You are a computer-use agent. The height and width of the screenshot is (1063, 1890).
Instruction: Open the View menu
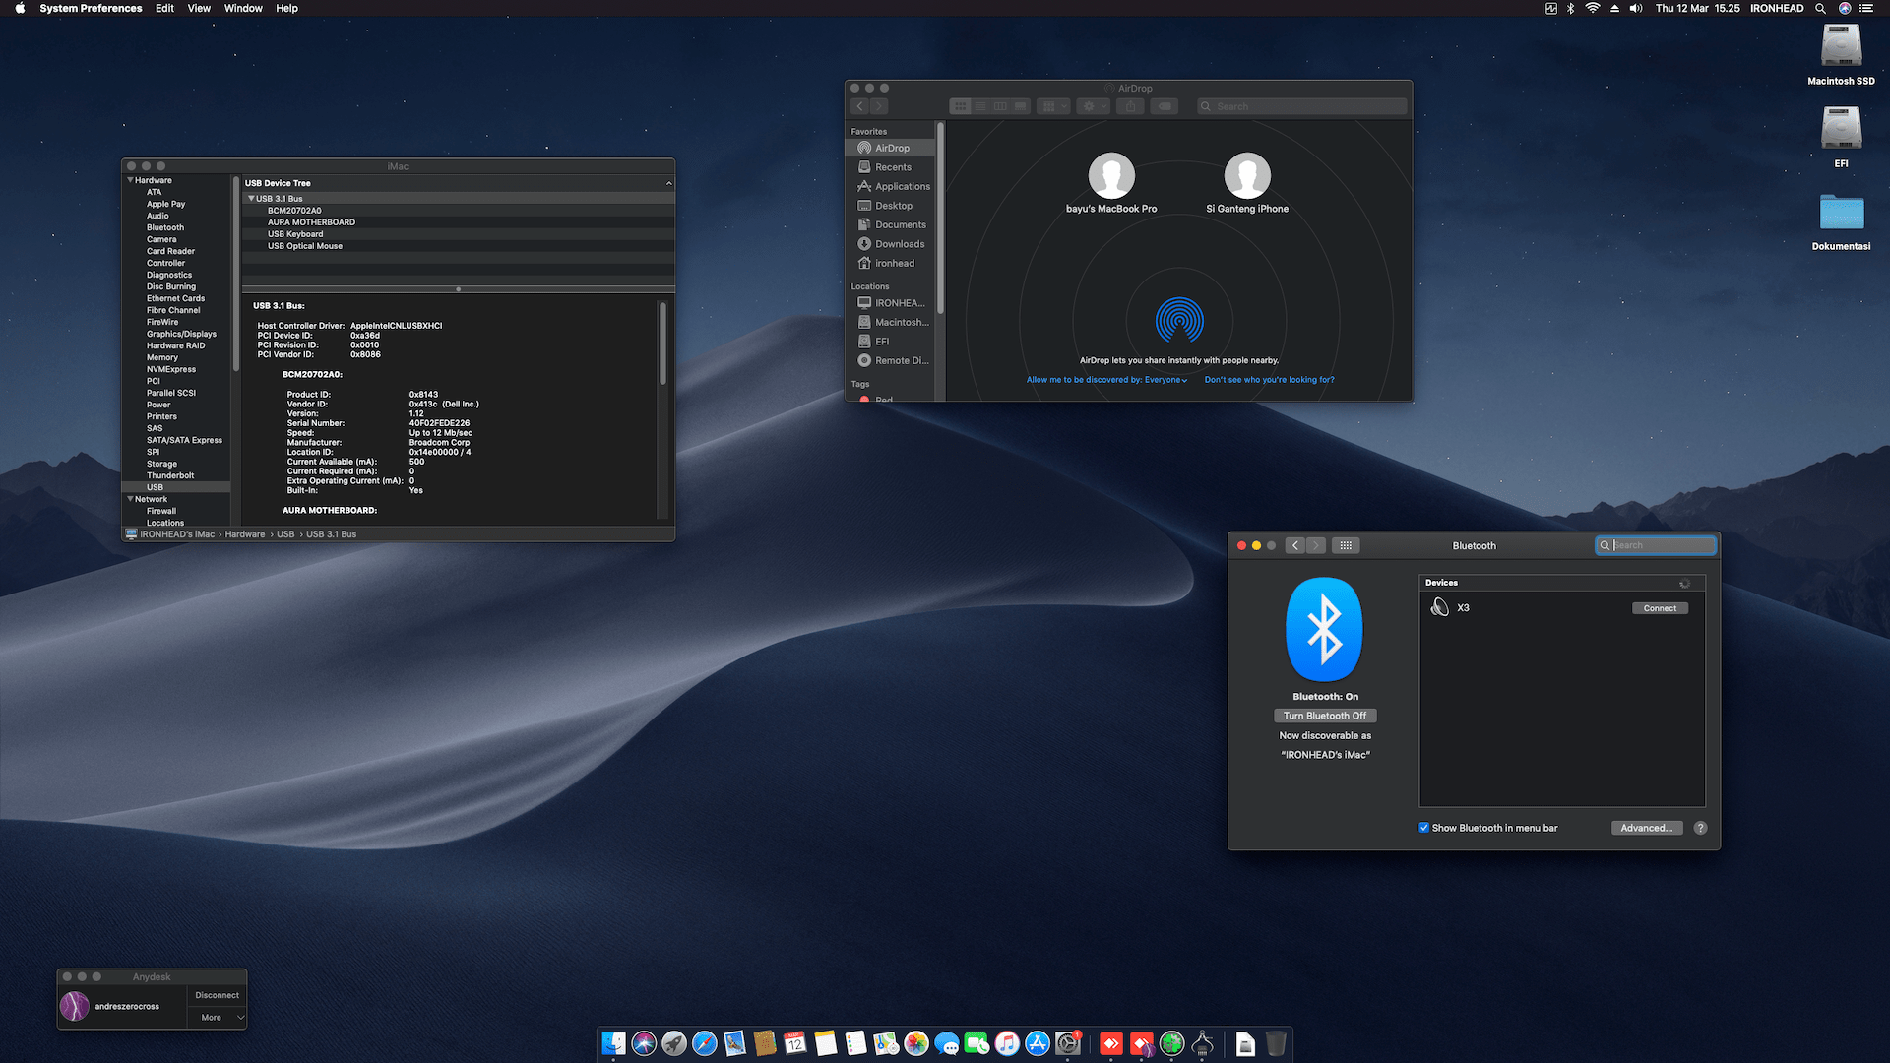point(199,8)
